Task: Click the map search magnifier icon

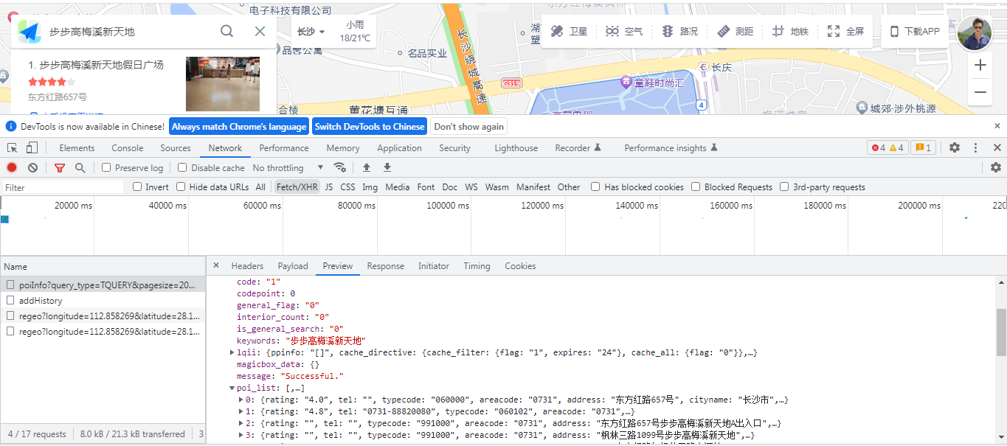Action: (227, 31)
